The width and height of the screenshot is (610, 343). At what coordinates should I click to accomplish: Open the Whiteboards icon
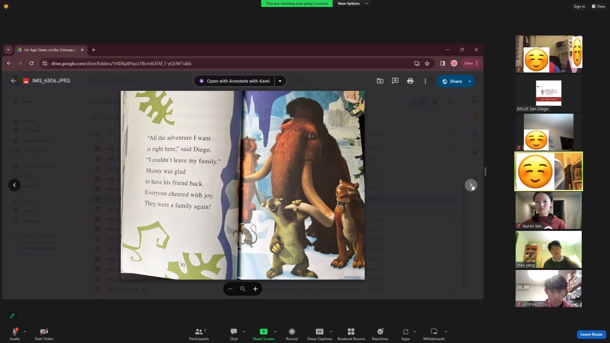[434, 331]
